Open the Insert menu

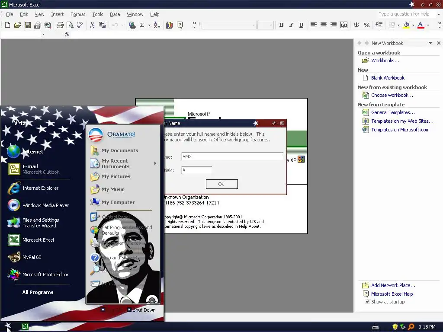58,14
